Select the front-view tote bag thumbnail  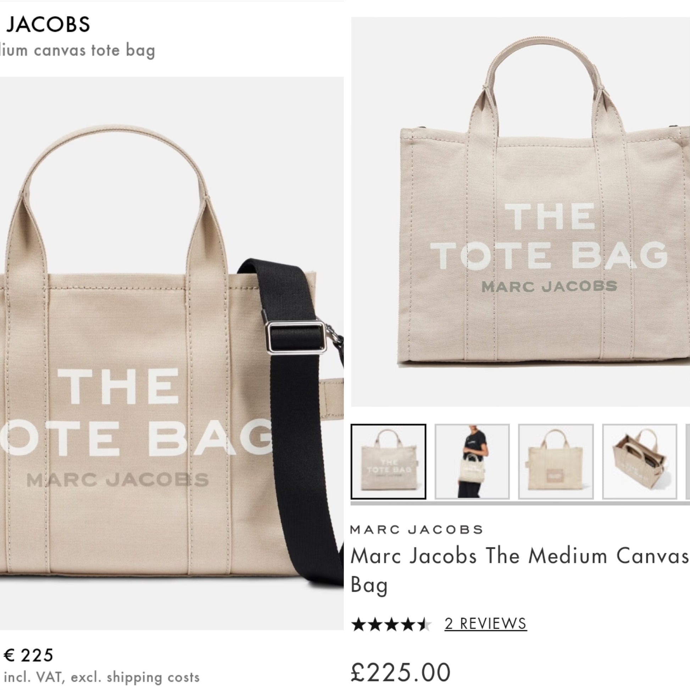388,462
